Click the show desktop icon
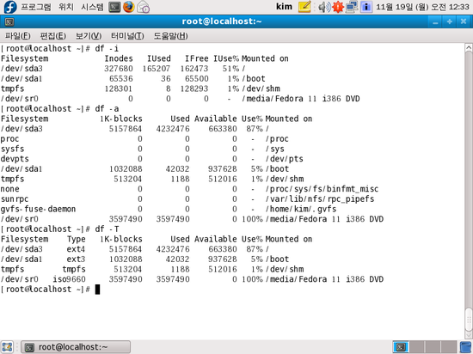This screenshot has height=354, width=473. point(7,347)
